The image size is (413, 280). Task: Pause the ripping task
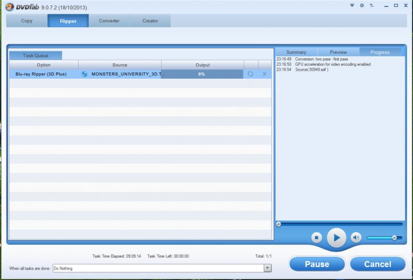(317, 264)
